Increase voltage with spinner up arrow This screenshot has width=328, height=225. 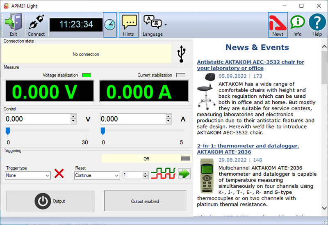point(73,117)
